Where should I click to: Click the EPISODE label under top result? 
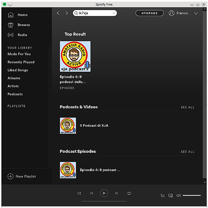(x=67, y=88)
